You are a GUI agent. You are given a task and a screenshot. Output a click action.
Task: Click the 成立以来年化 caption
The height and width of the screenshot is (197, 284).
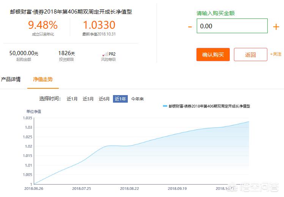(43, 34)
